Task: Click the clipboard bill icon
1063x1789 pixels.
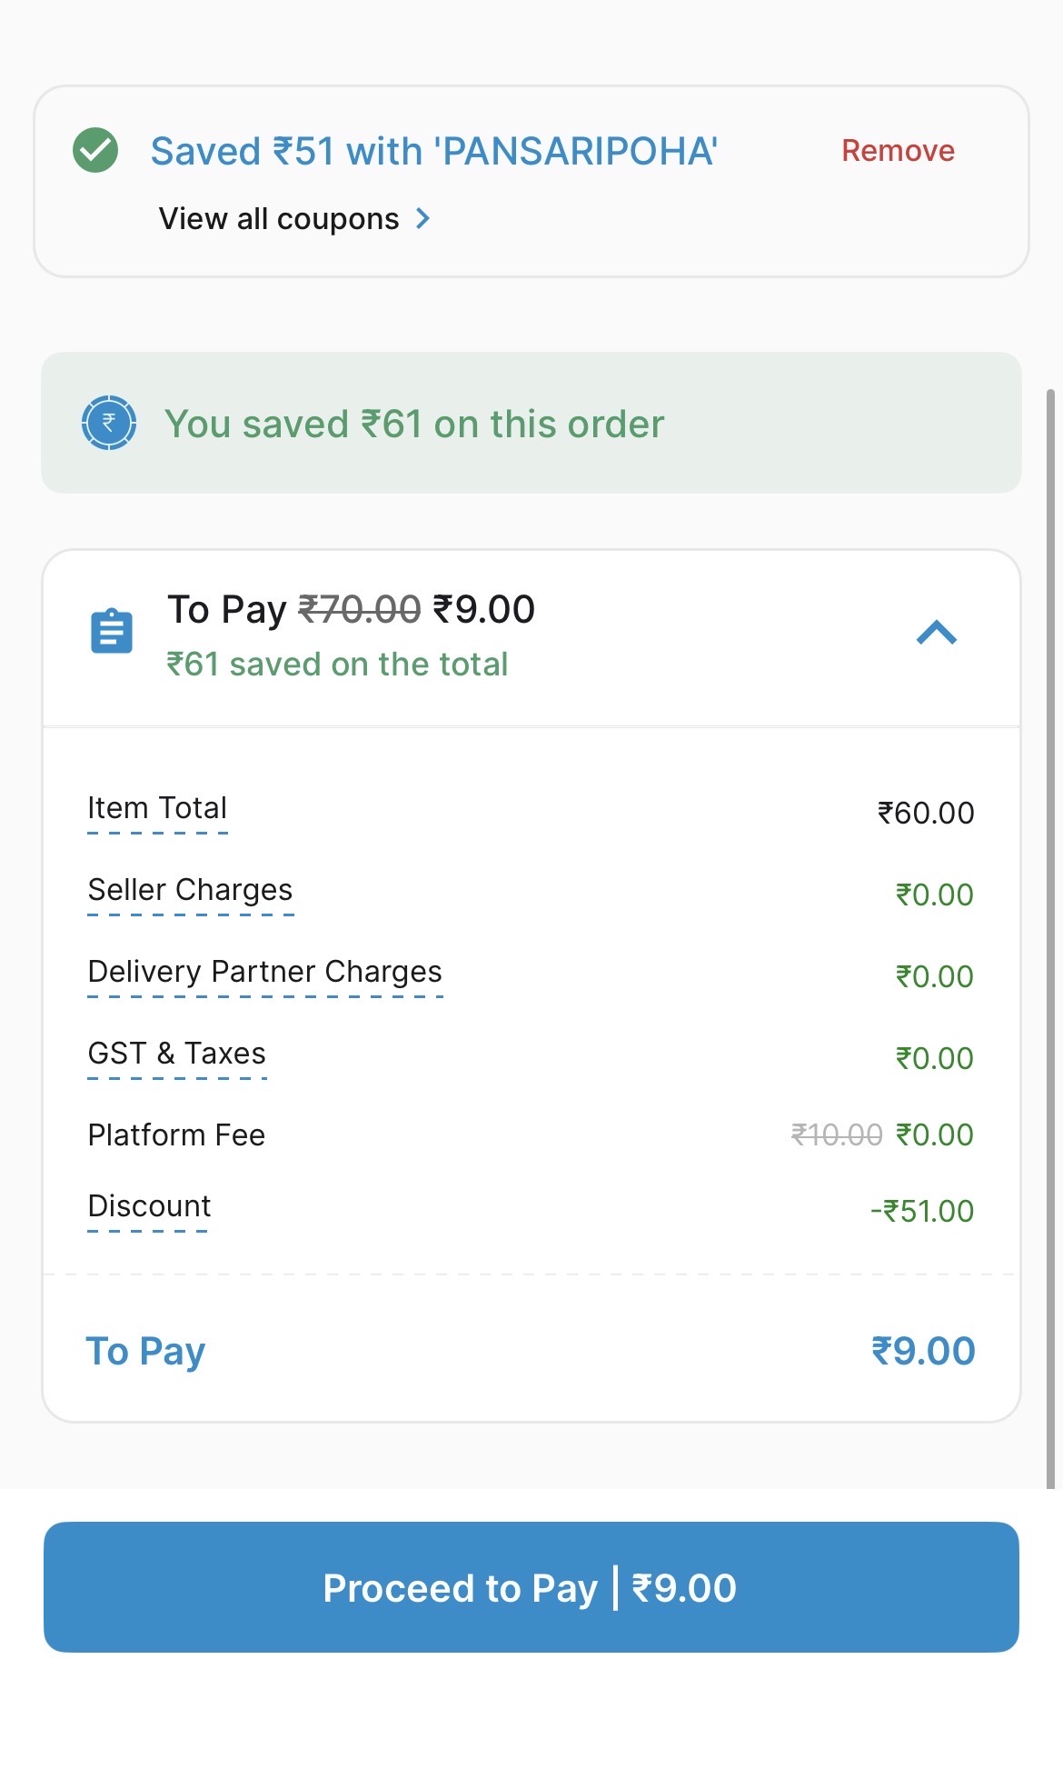Action: point(112,631)
